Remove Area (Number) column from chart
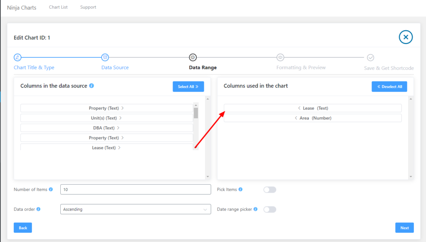This screenshot has height=242, width=426. 312,118
